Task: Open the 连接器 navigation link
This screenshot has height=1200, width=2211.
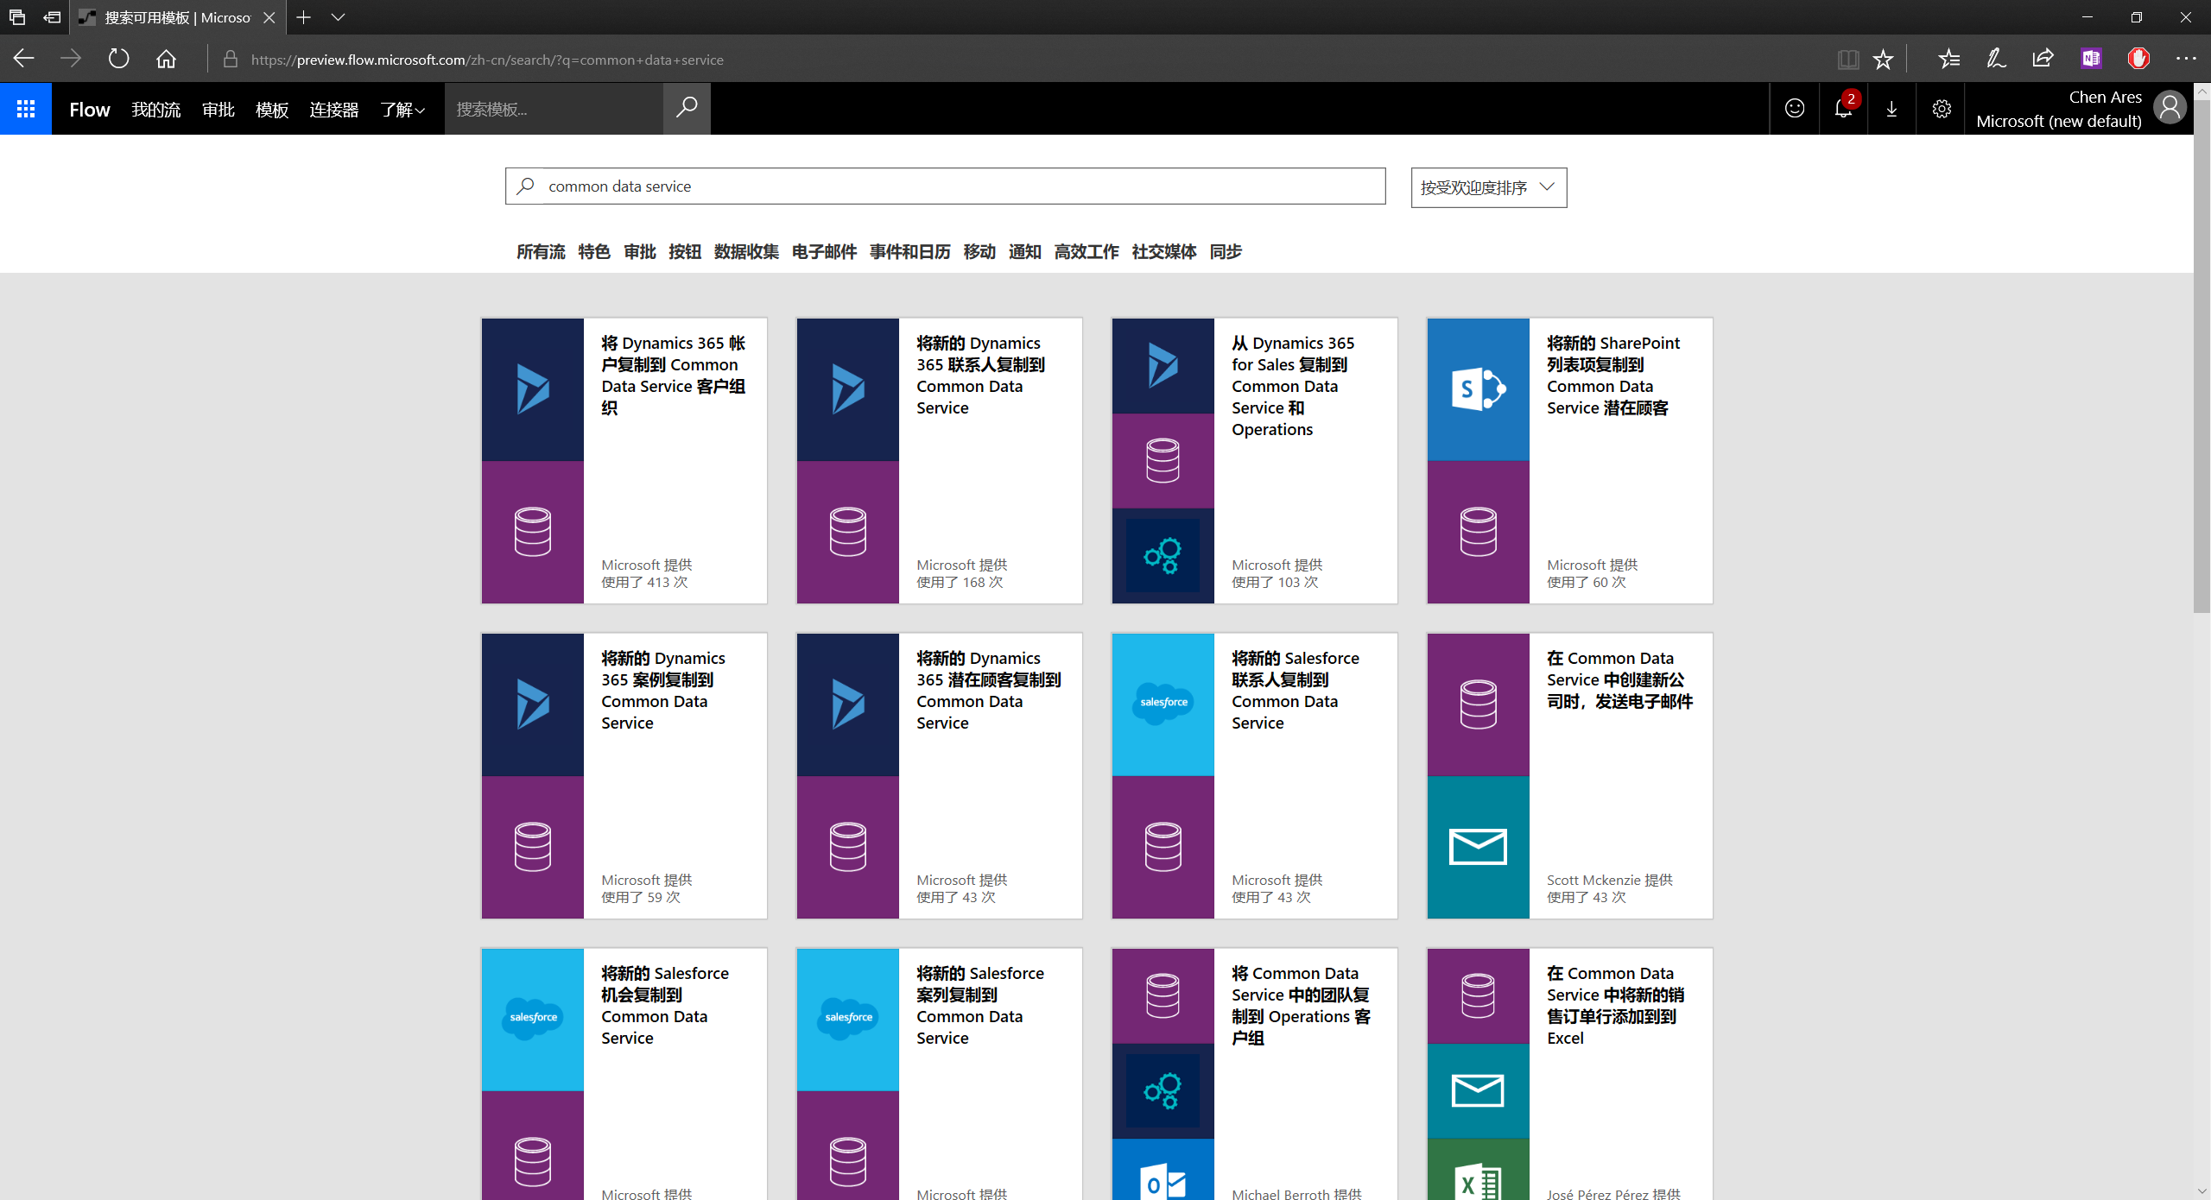Action: coord(333,110)
